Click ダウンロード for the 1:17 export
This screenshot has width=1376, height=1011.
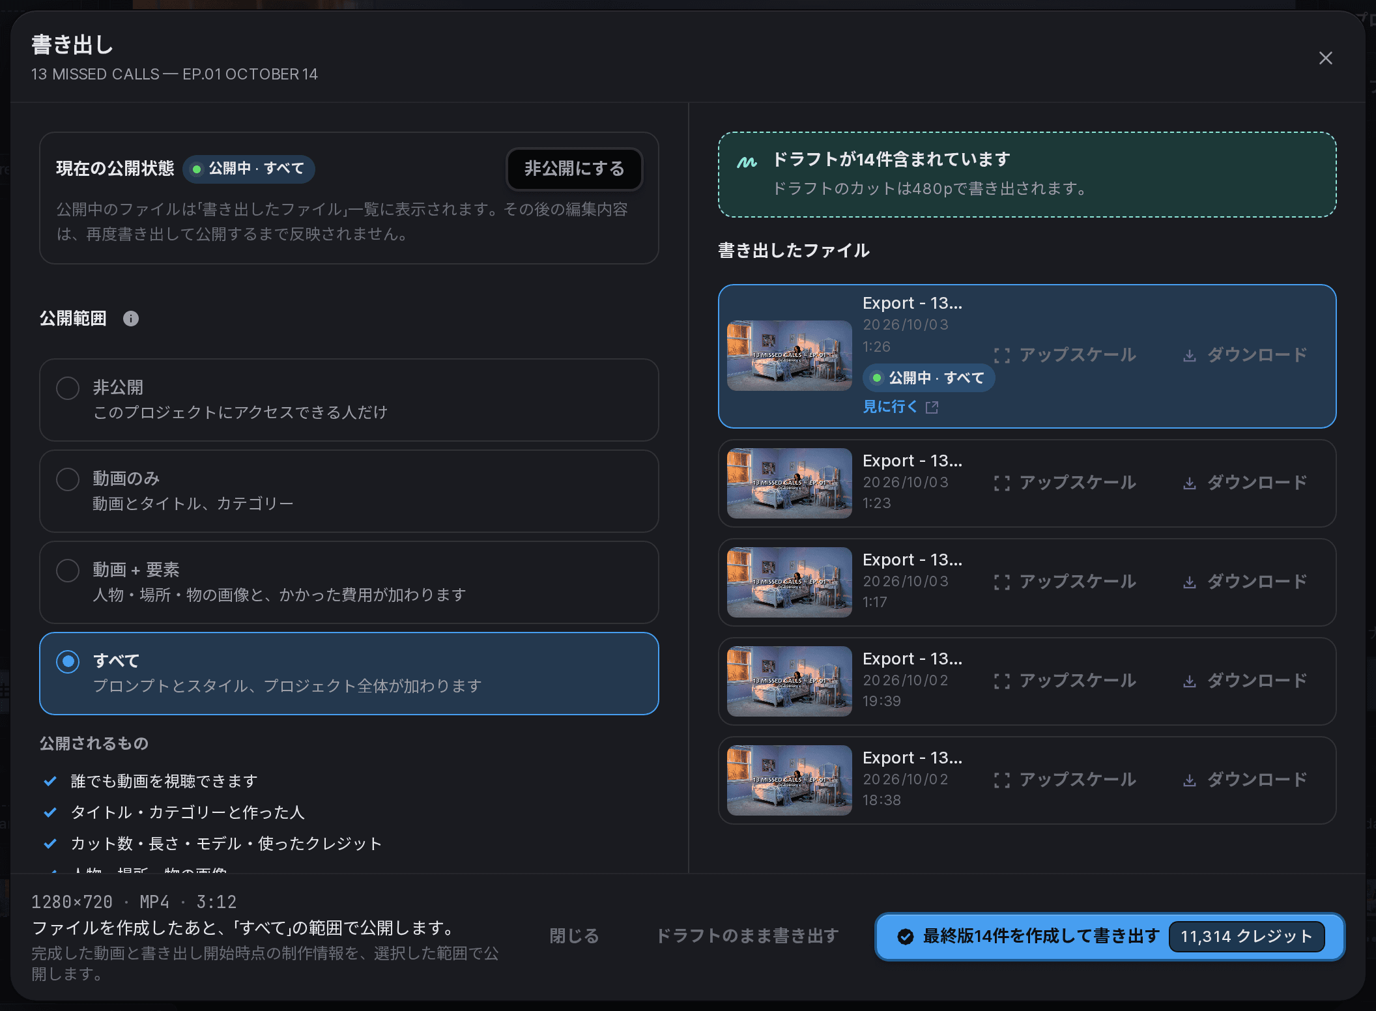[1245, 582]
